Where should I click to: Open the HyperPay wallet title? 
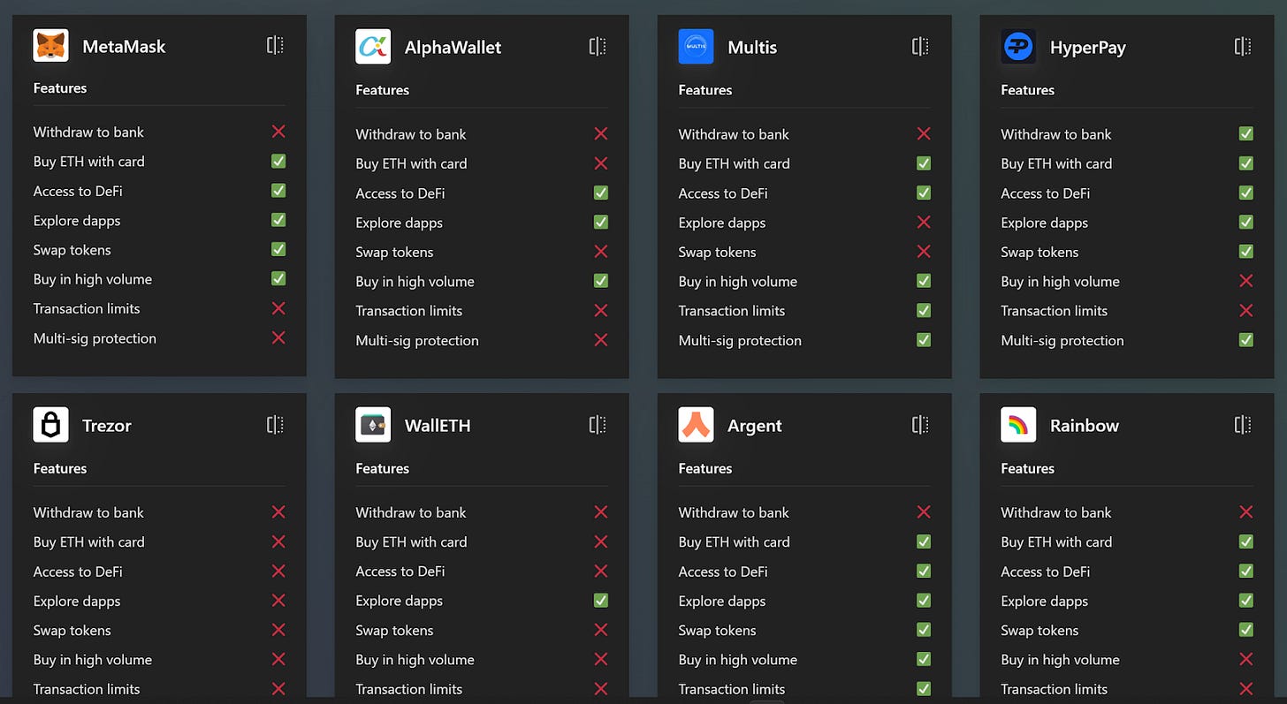[x=1088, y=49]
